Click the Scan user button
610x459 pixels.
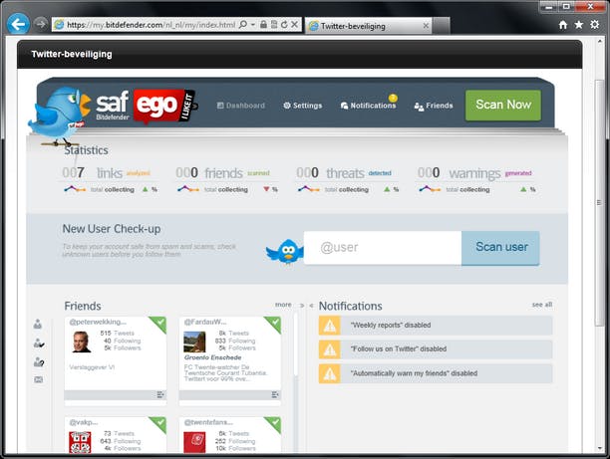click(x=501, y=248)
